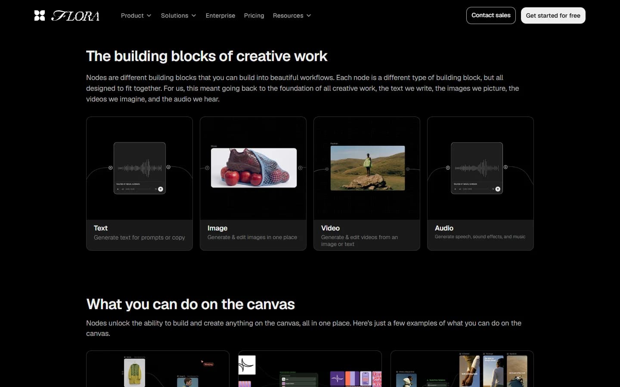Click the white logo tile in middle canvas example
This screenshot has height=387, width=620.
point(247,365)
